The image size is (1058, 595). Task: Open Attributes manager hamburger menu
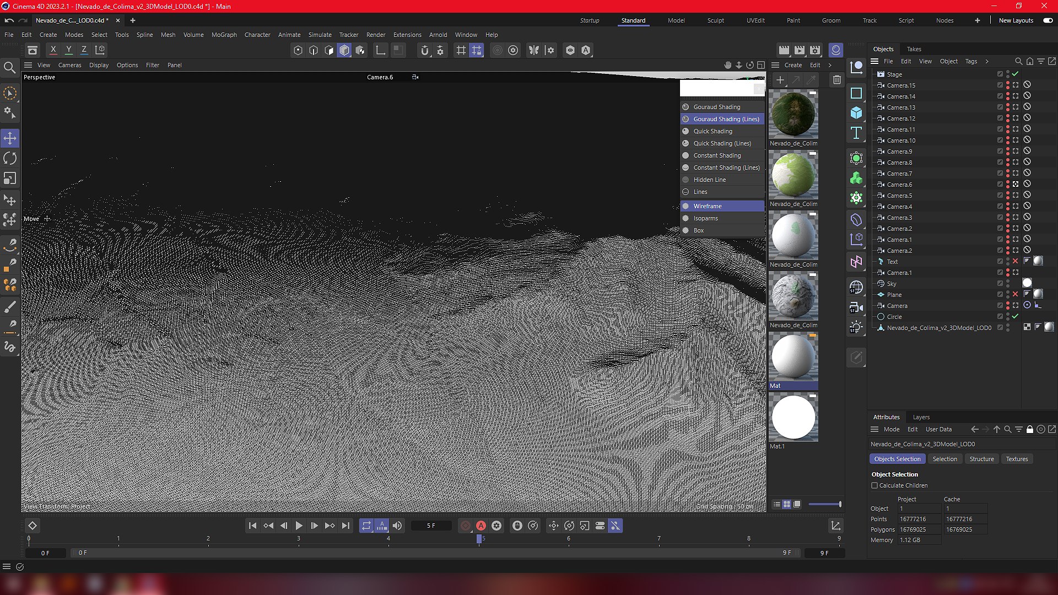(x=875, y=429)
